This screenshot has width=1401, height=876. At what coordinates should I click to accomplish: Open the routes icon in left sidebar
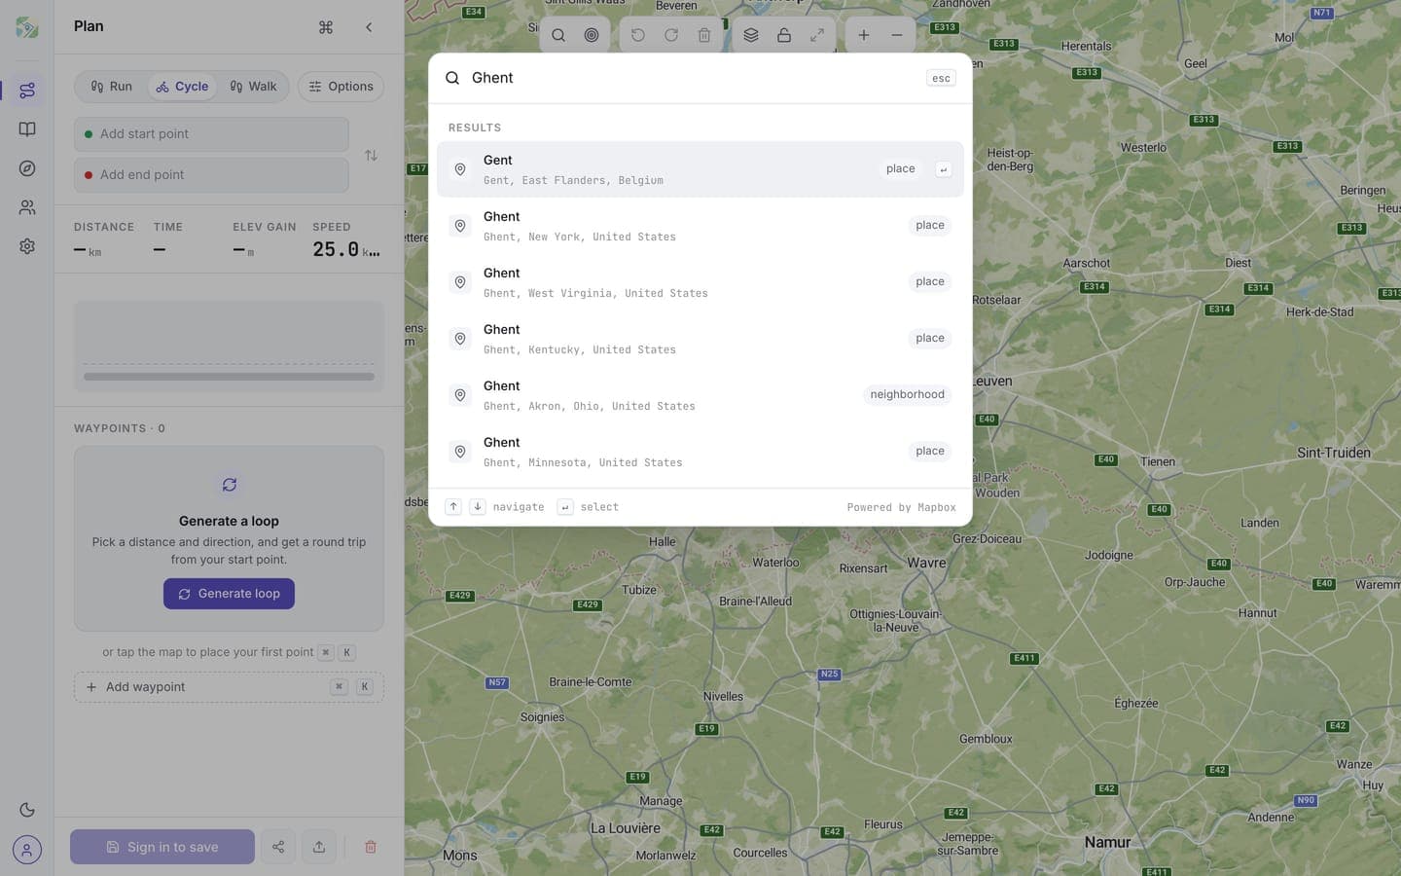tap(27, 91)
